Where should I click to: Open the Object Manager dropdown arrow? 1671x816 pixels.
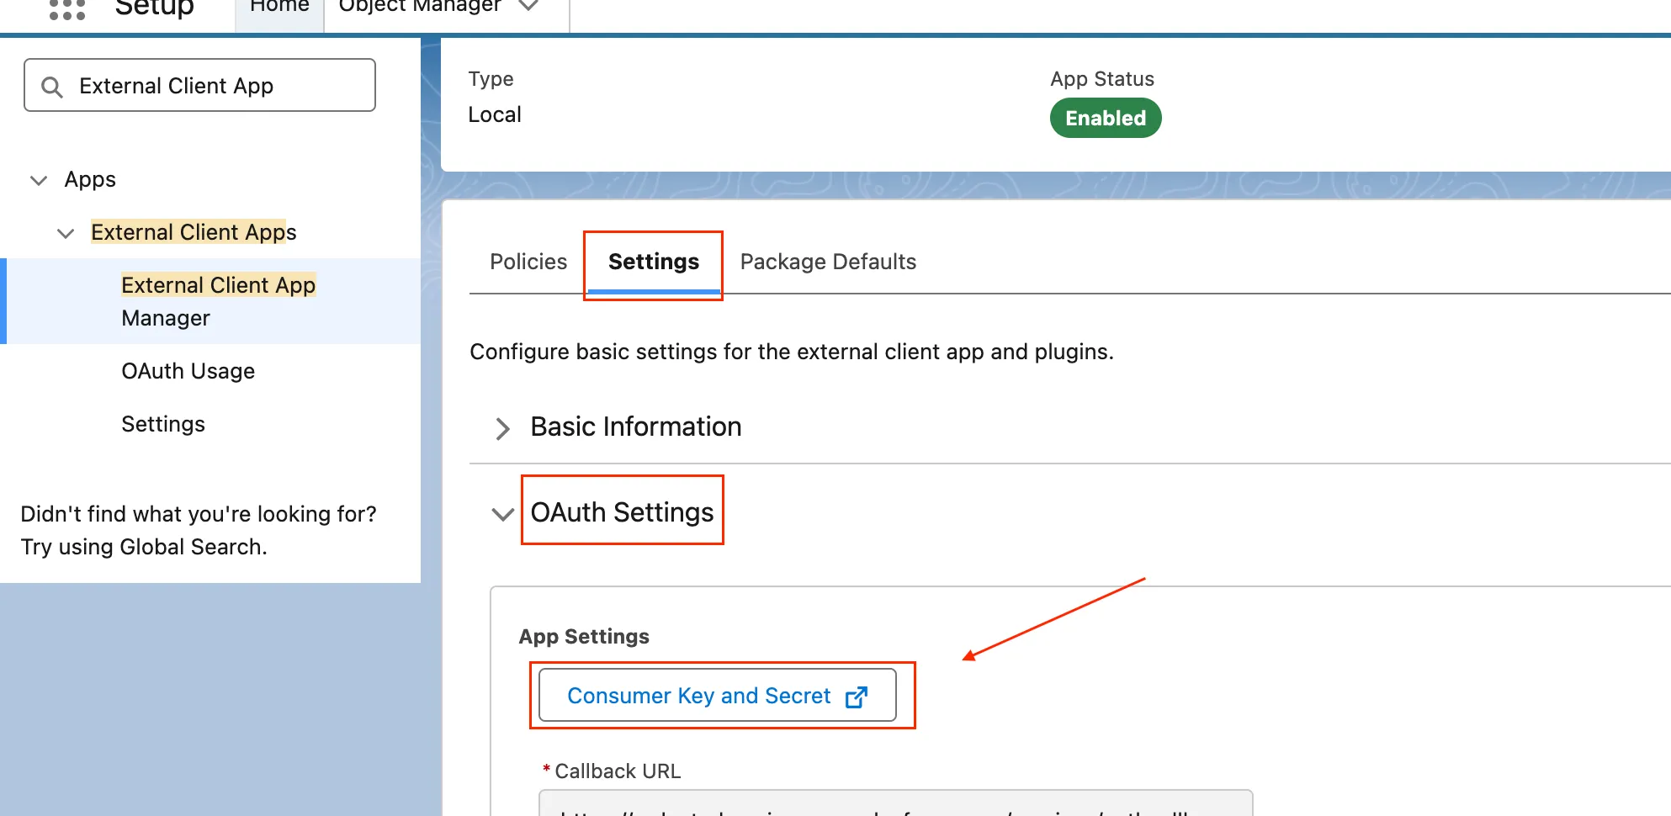pos(528,7)
